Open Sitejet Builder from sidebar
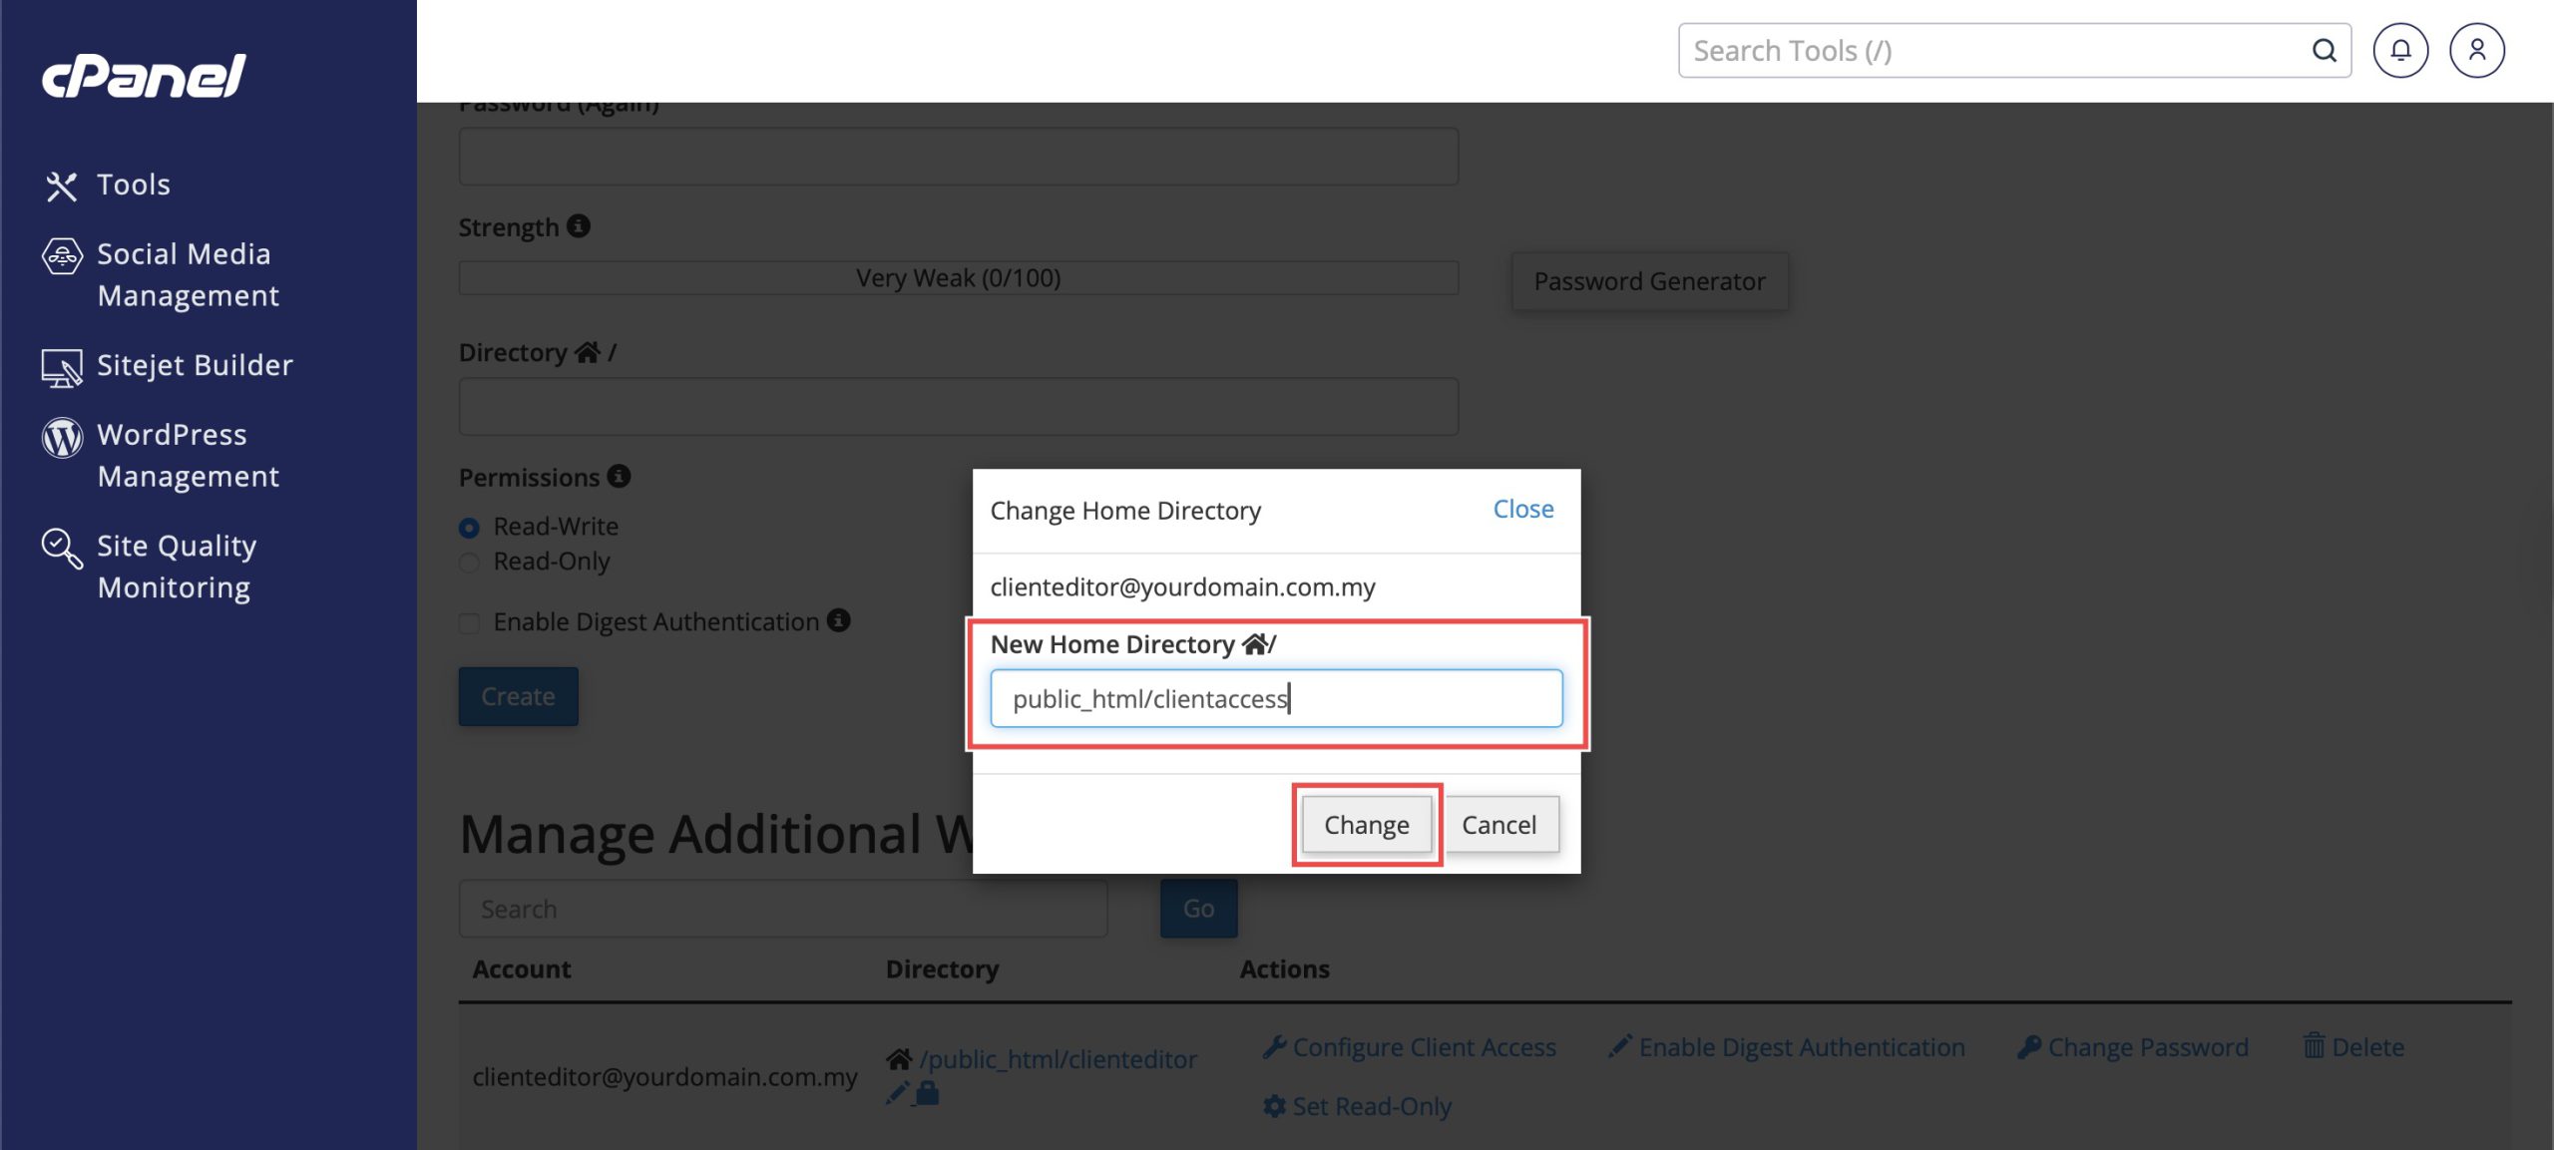2554x1150 pixels. (x=195, y=365)
